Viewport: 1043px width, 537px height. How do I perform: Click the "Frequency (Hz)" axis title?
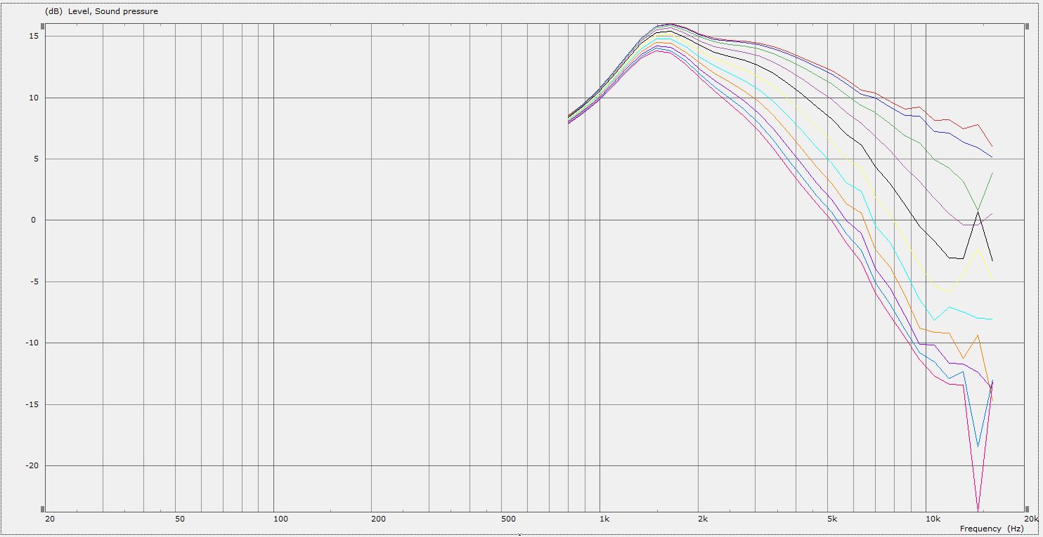[x=991, y=529]
